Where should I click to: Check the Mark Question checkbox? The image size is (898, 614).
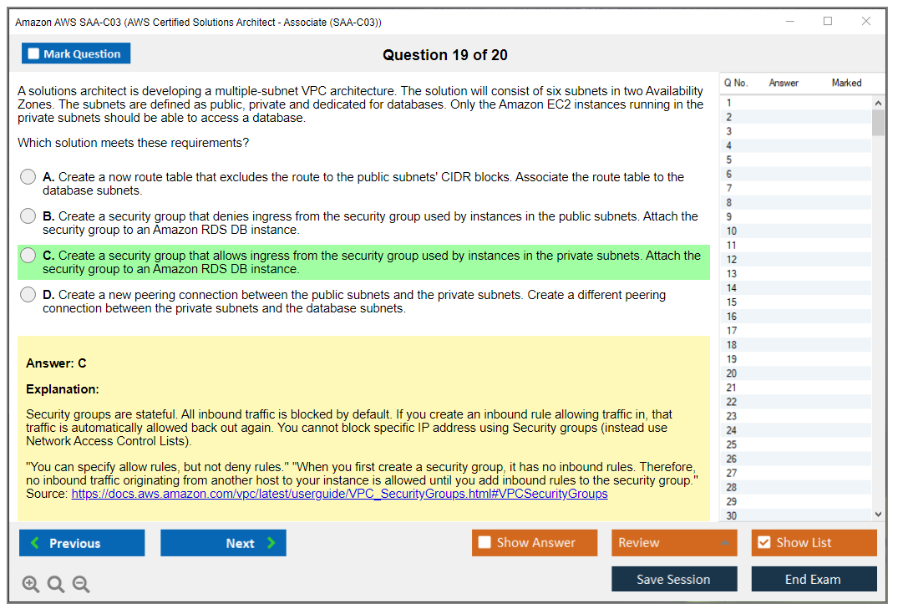33,54
